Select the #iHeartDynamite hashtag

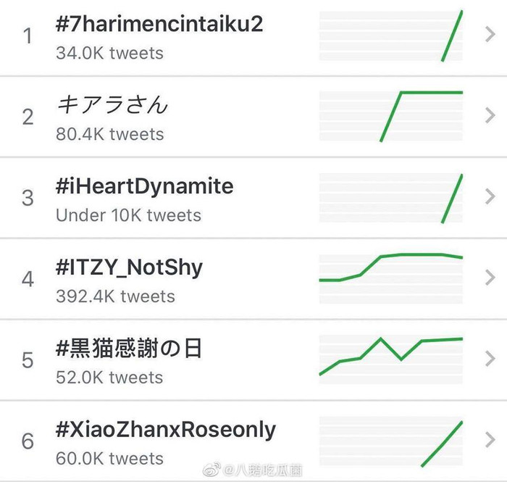click(145, 186)
